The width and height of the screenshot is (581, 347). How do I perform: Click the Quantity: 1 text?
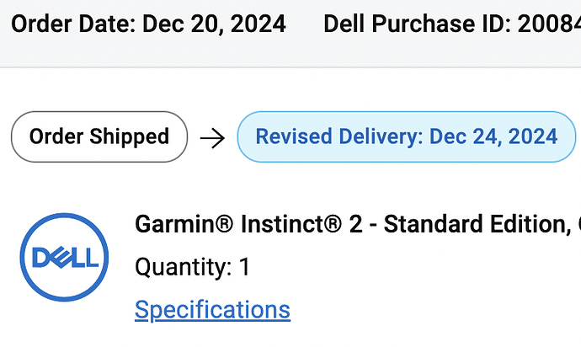tap(193, 267)
